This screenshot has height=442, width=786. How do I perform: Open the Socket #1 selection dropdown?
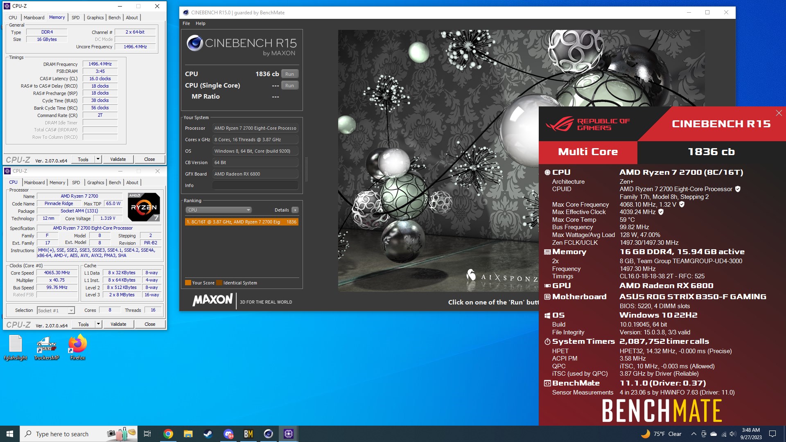point(56,310)
